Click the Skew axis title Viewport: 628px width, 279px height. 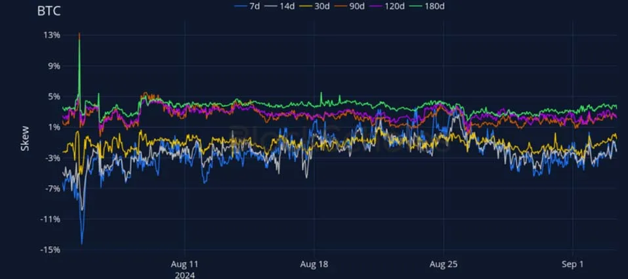click(25, 139)
